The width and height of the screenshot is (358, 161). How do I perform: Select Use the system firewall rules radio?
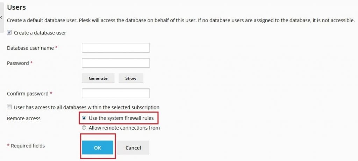(x=84, y=118)
